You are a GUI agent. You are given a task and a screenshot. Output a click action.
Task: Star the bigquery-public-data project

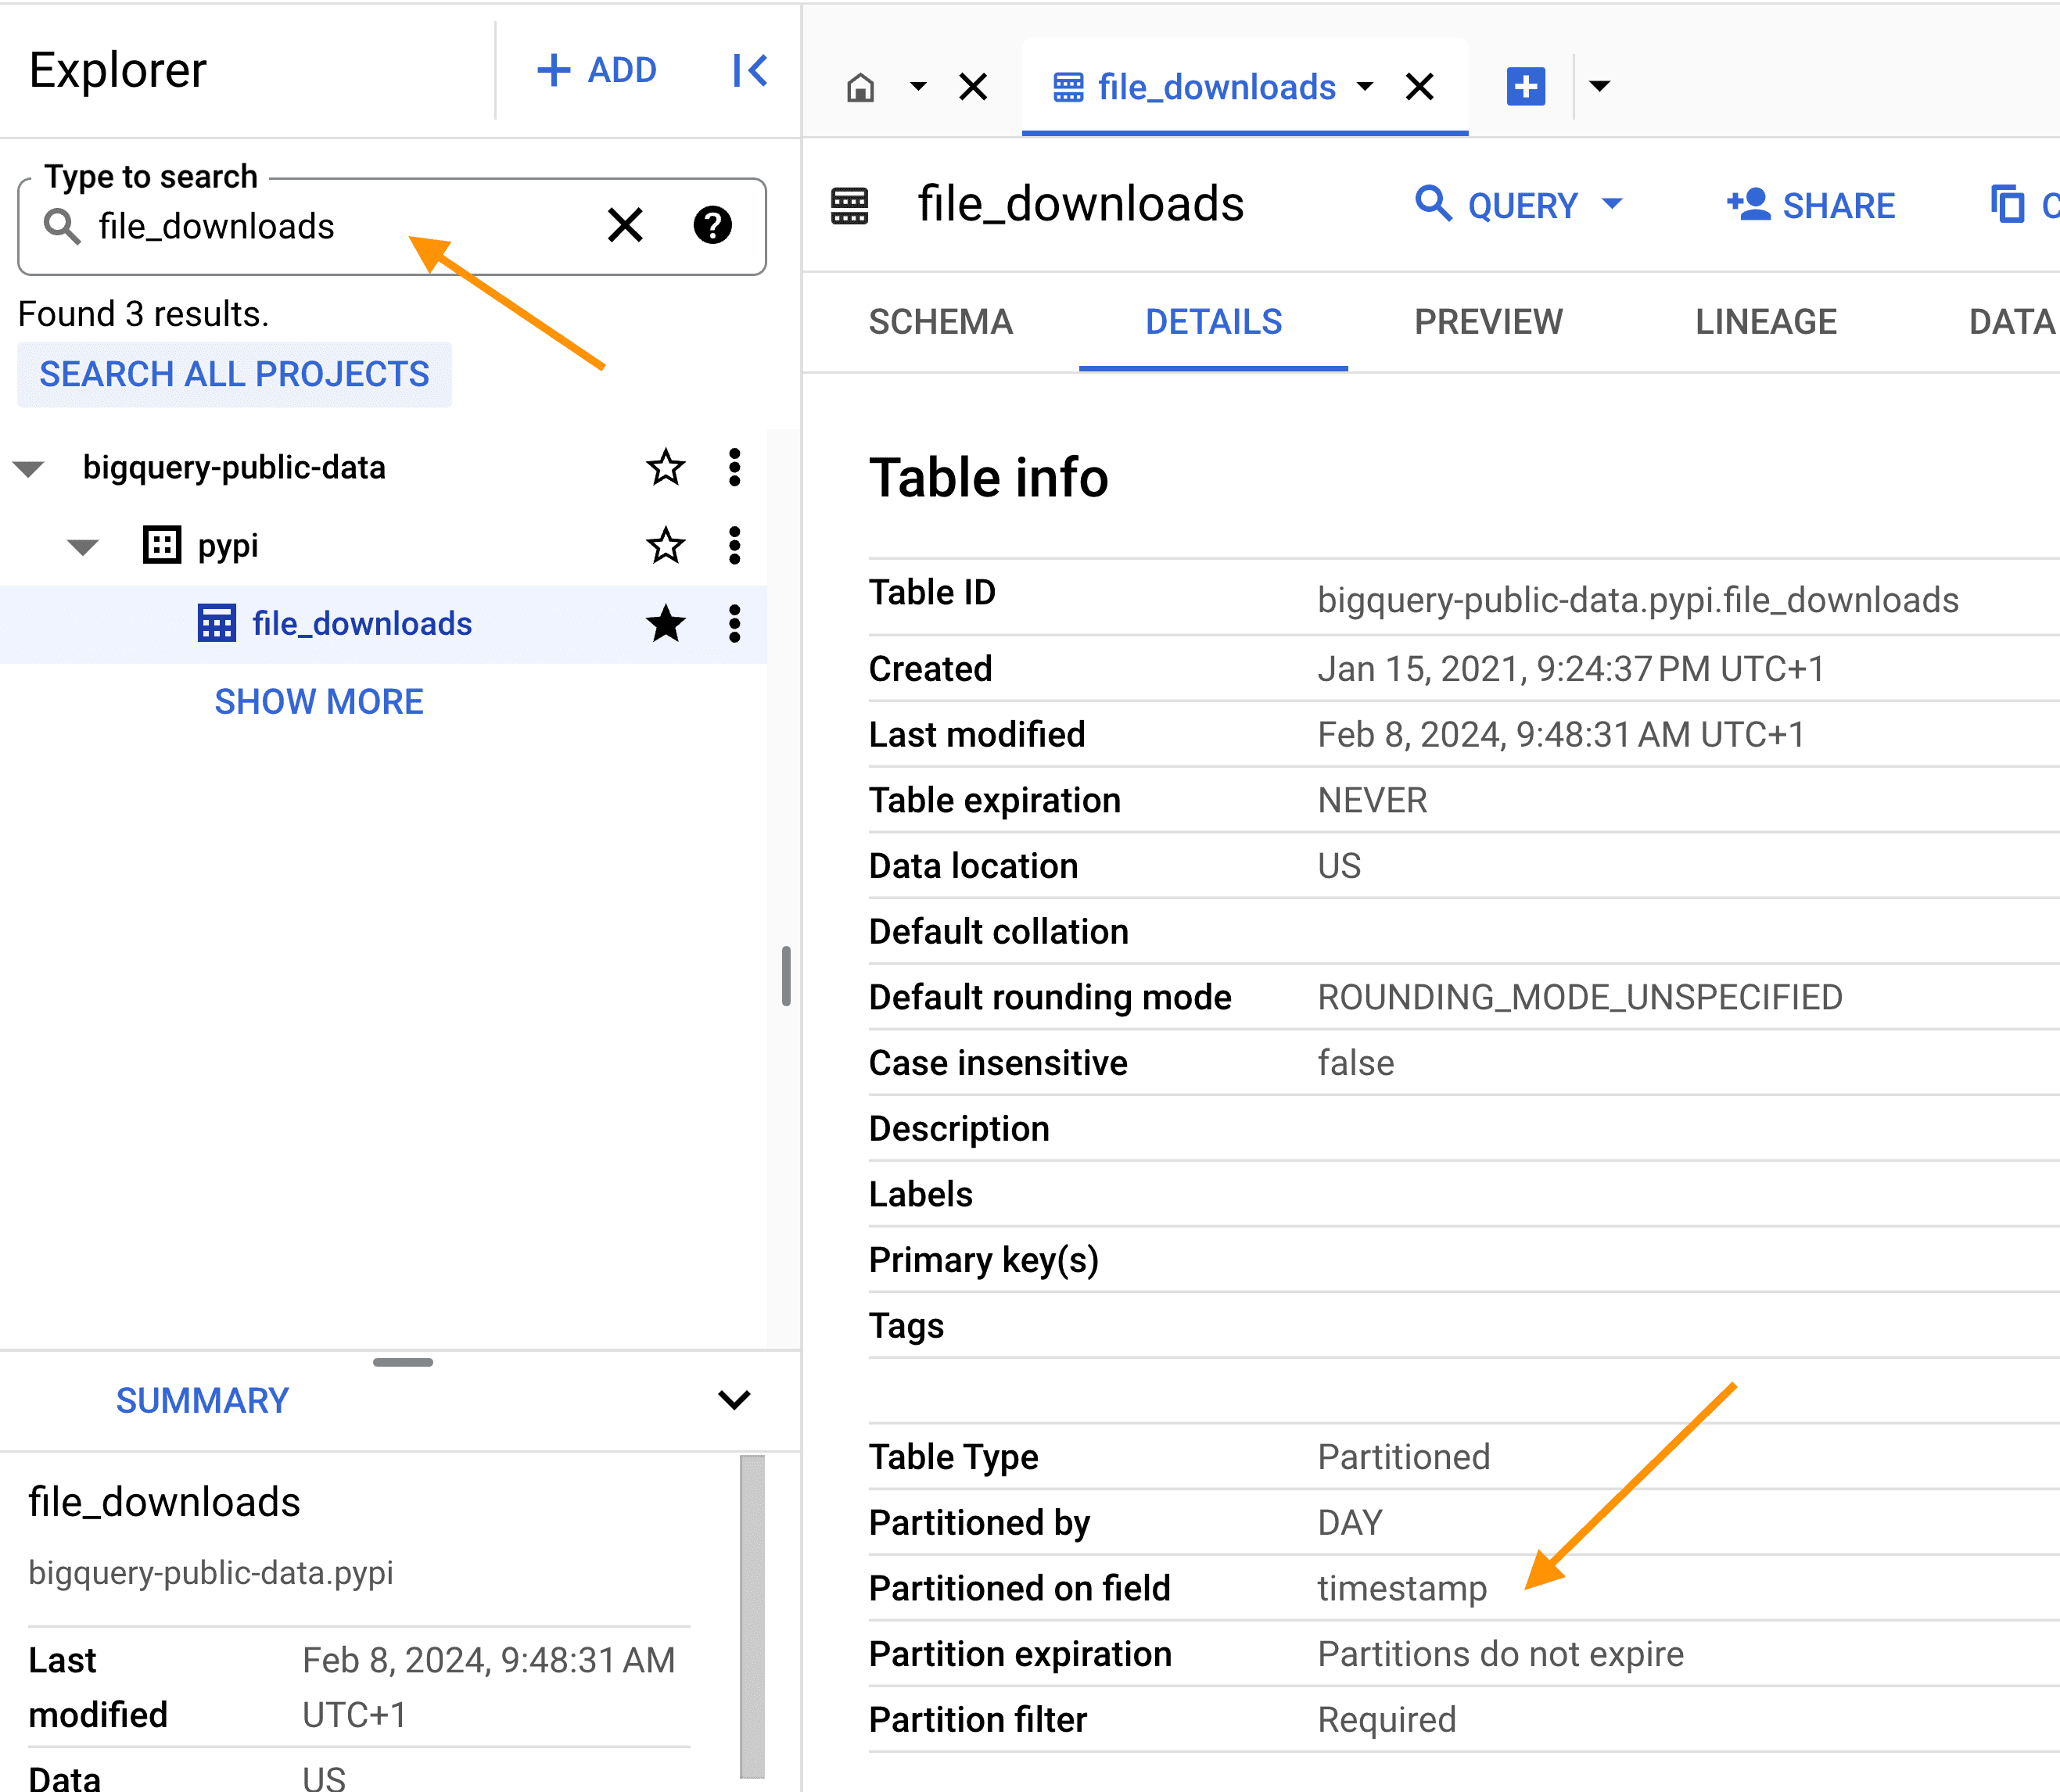tap(666, 467)
